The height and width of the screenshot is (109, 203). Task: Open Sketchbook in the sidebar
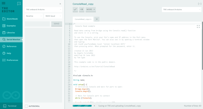[11, 19]
